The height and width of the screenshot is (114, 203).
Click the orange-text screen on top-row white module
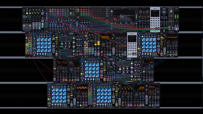pos(155,13)
